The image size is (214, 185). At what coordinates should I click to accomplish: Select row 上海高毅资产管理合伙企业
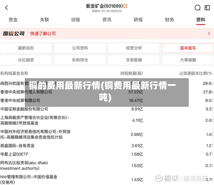tap(107, 120)
